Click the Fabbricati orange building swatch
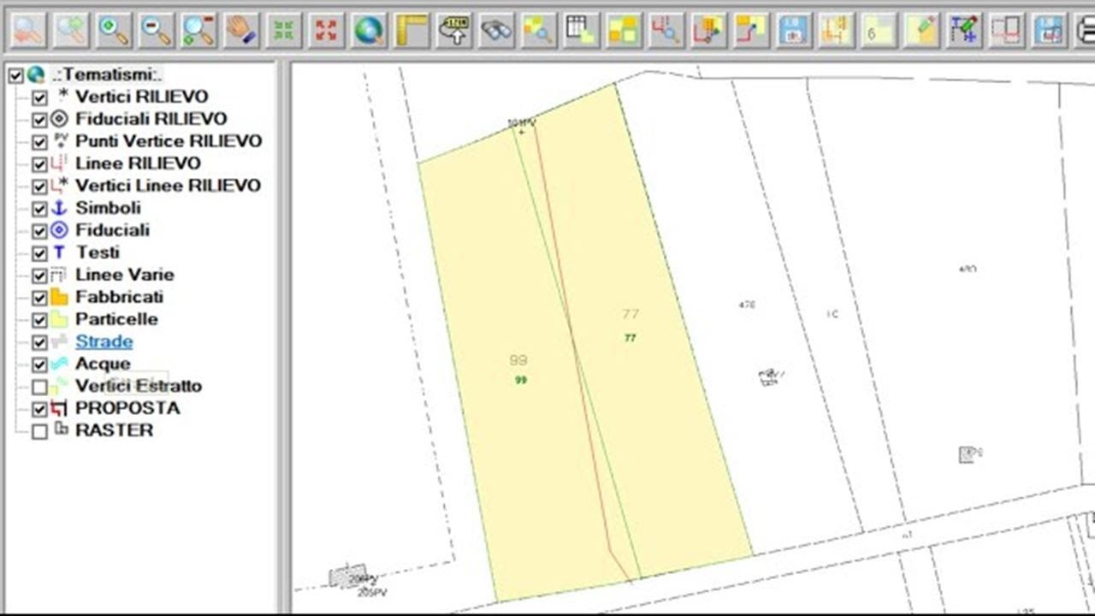The width and height of the screenshot is (1095, 616). click(x=59, y=297)
